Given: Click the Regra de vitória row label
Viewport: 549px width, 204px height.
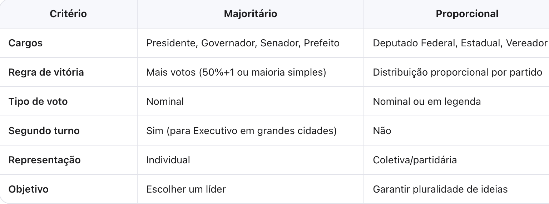Looking at the screenshot, I should (x=46, y=72).
